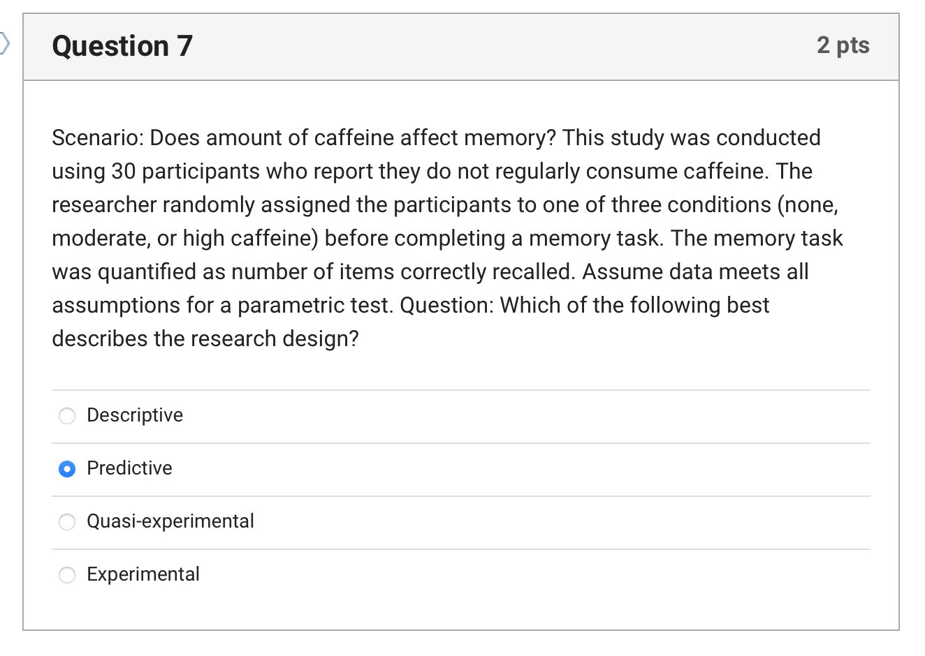Click the Descriptive option label text
Screen dimensions: 925x656
click(134, 415)
